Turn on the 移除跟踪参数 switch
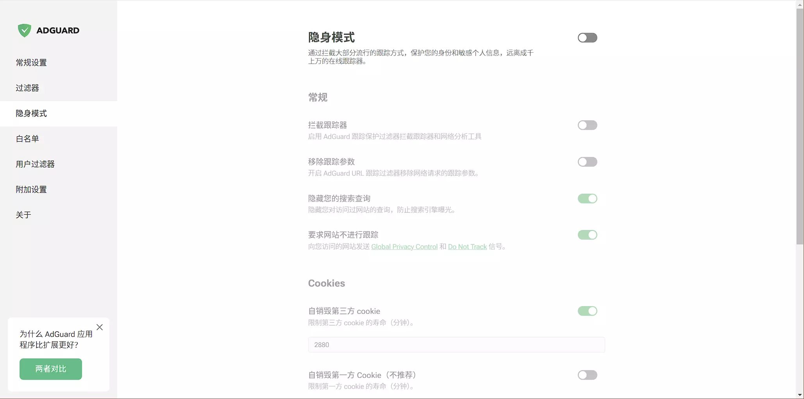The image size is (804, 399). pos(587,162)
